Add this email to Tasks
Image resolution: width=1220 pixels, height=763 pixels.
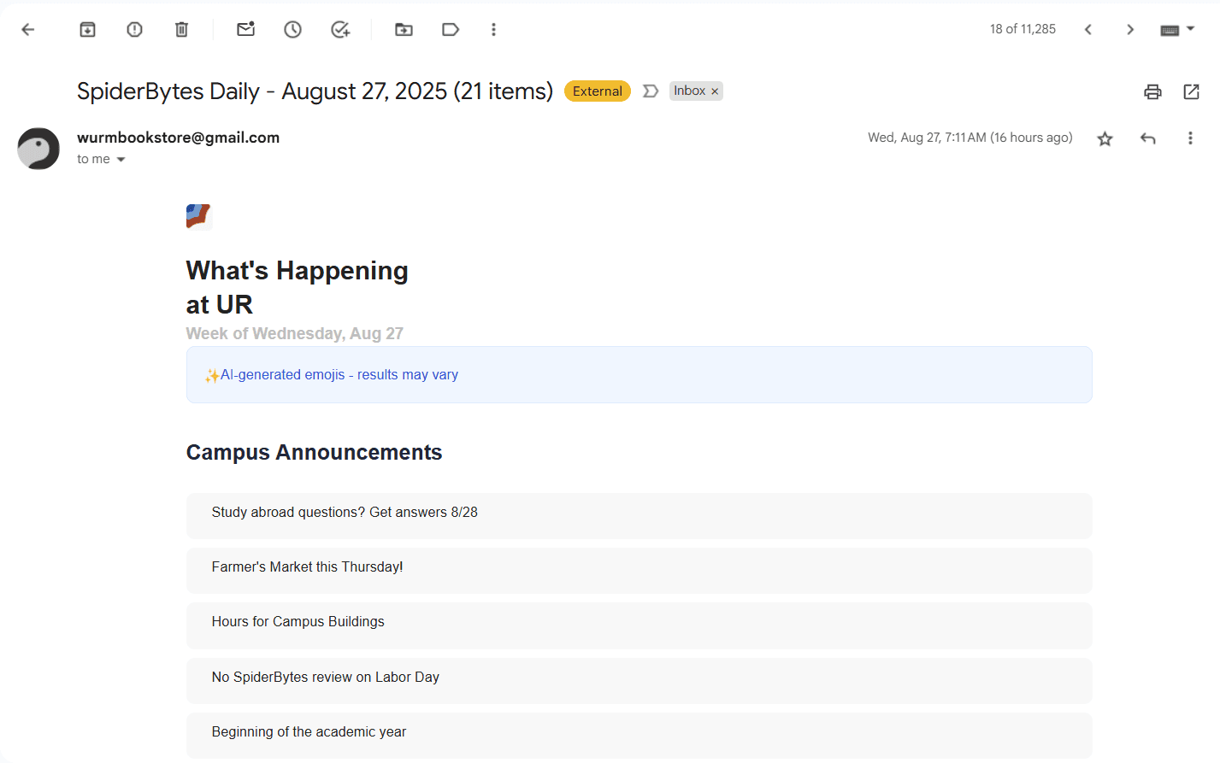click(x=340, y=30)
